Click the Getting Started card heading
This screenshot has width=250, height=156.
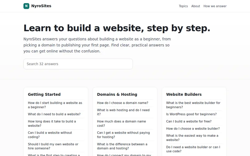tap(44, 95)
